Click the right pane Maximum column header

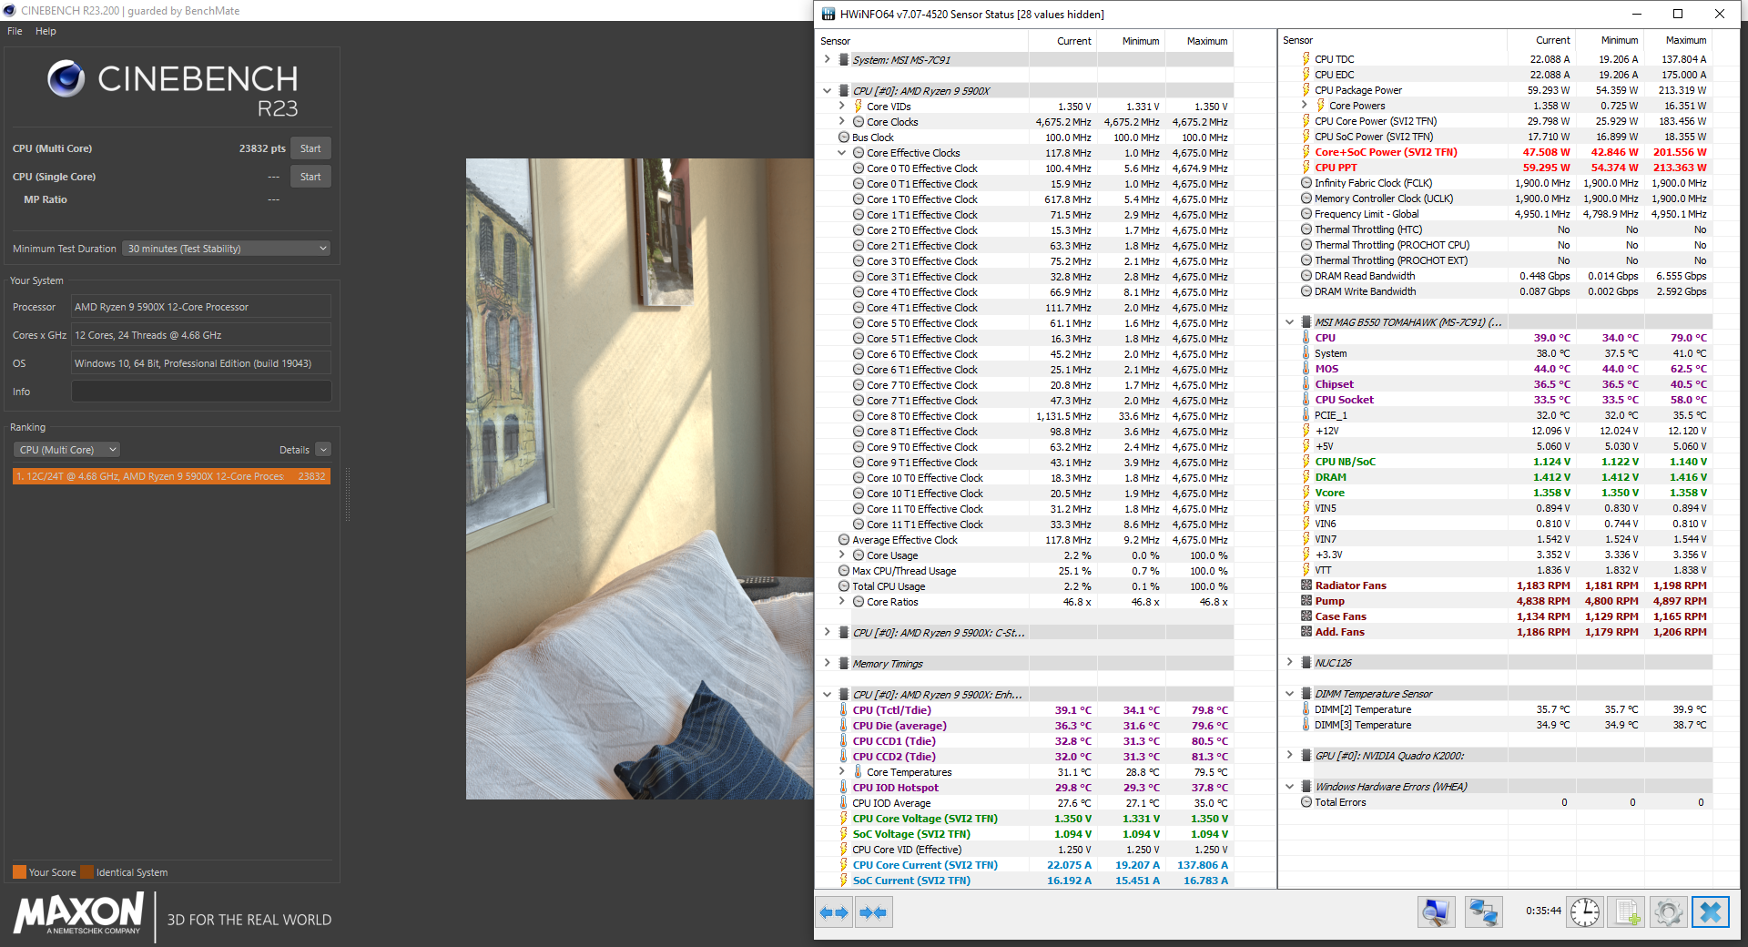tap(1680, 40)
